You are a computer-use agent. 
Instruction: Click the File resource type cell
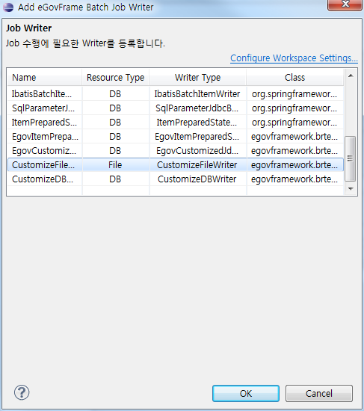(x=115, y=165)
